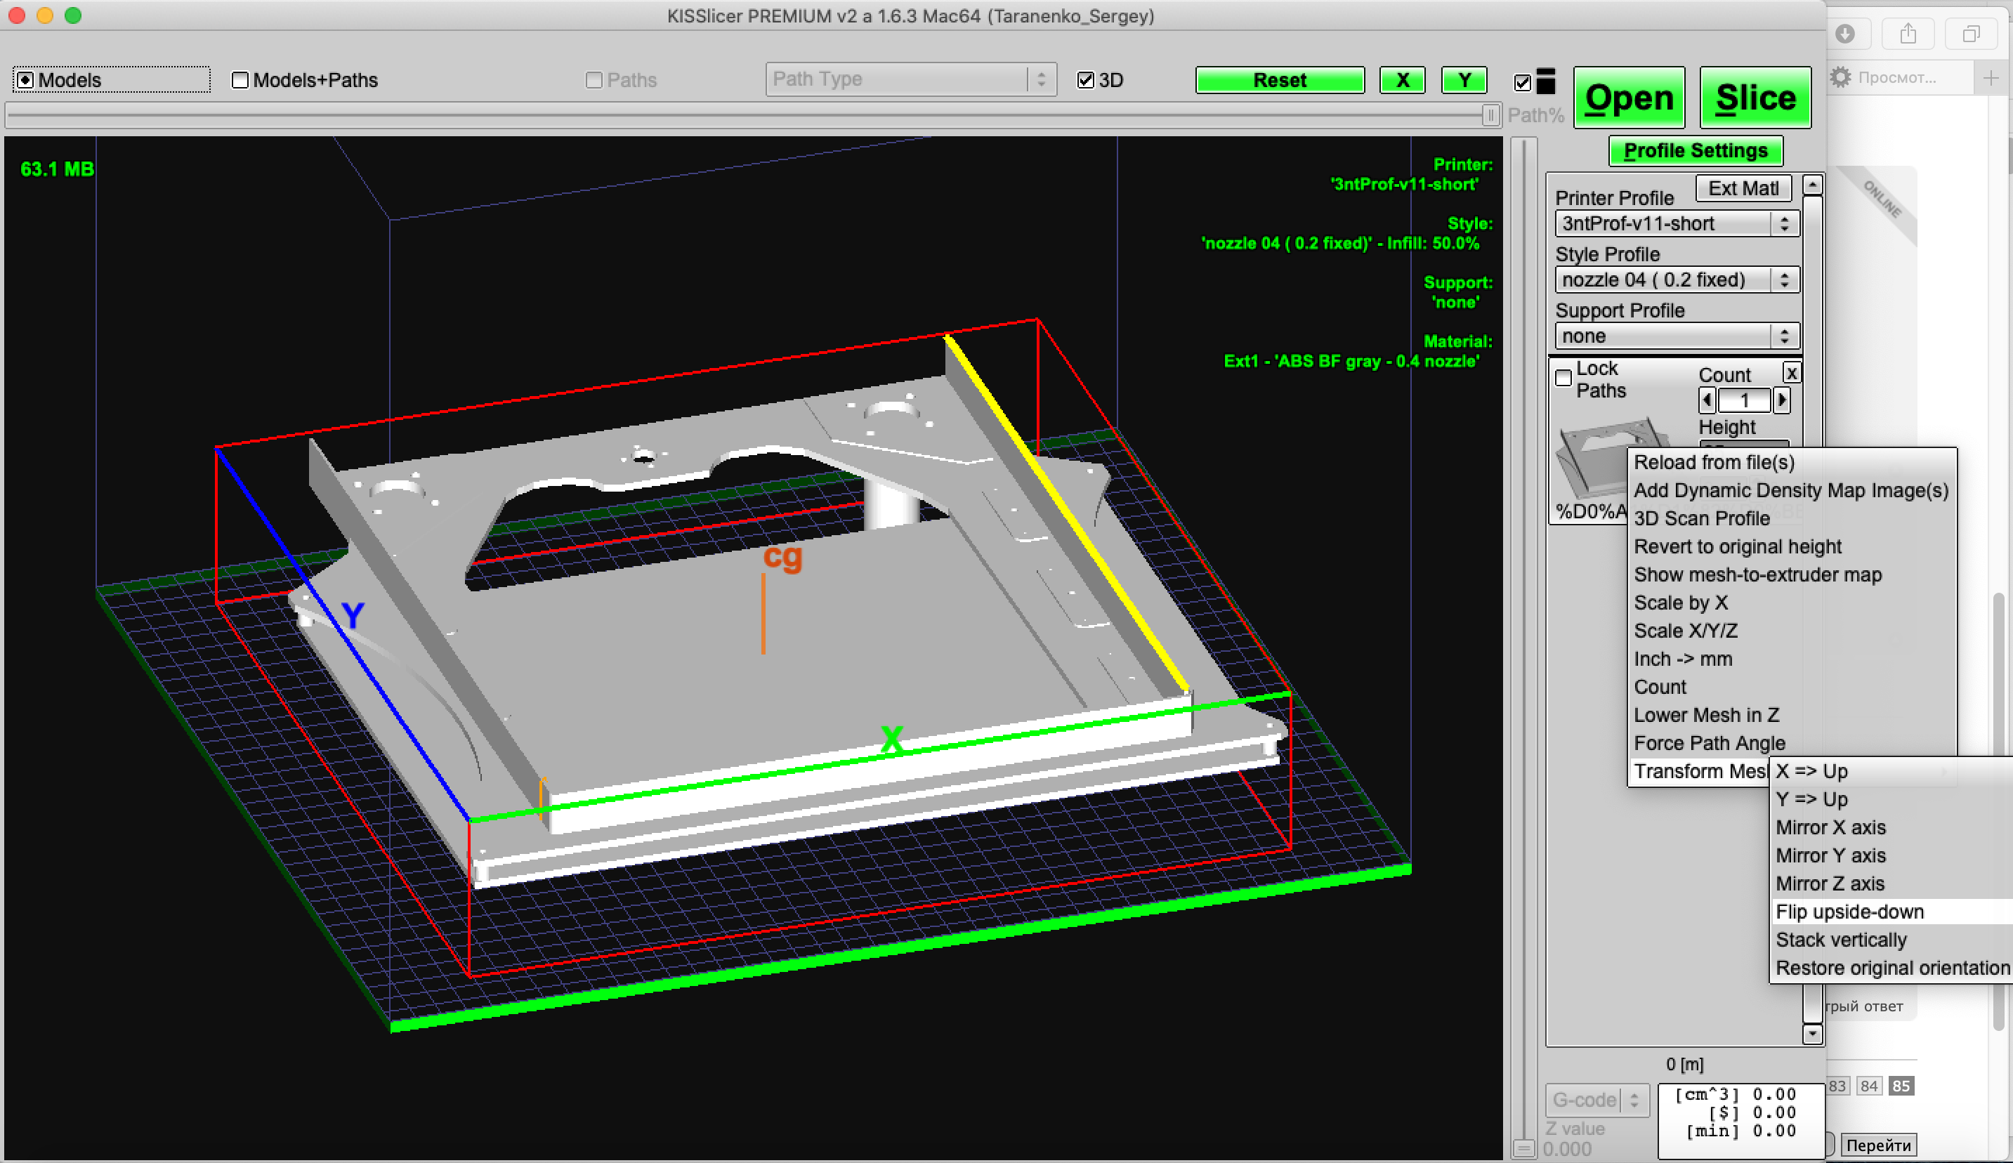Screen dimensions: 2013x1163
Task: Open the Style Profile dropdown
Action: point(1677,280)
